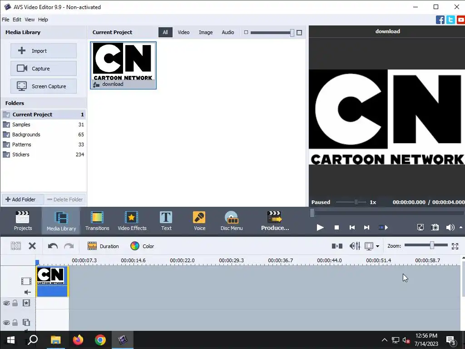
Task: Click the Produce button
Action: pos(275,221)
